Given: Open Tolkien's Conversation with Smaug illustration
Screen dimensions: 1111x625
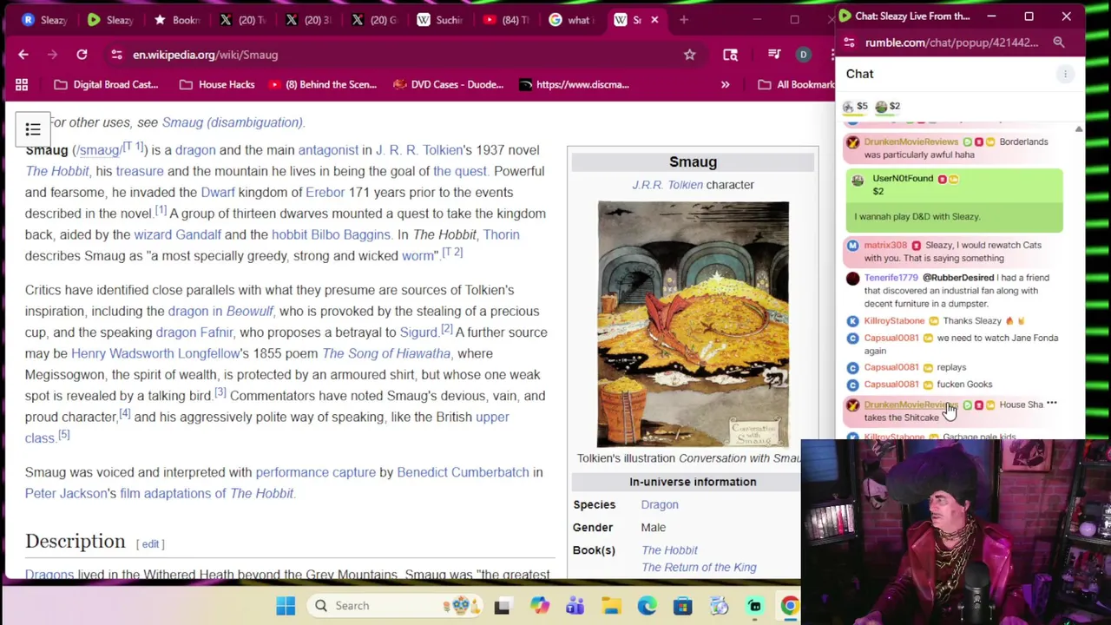Looking at the screenshot, I should click(693, 324).
